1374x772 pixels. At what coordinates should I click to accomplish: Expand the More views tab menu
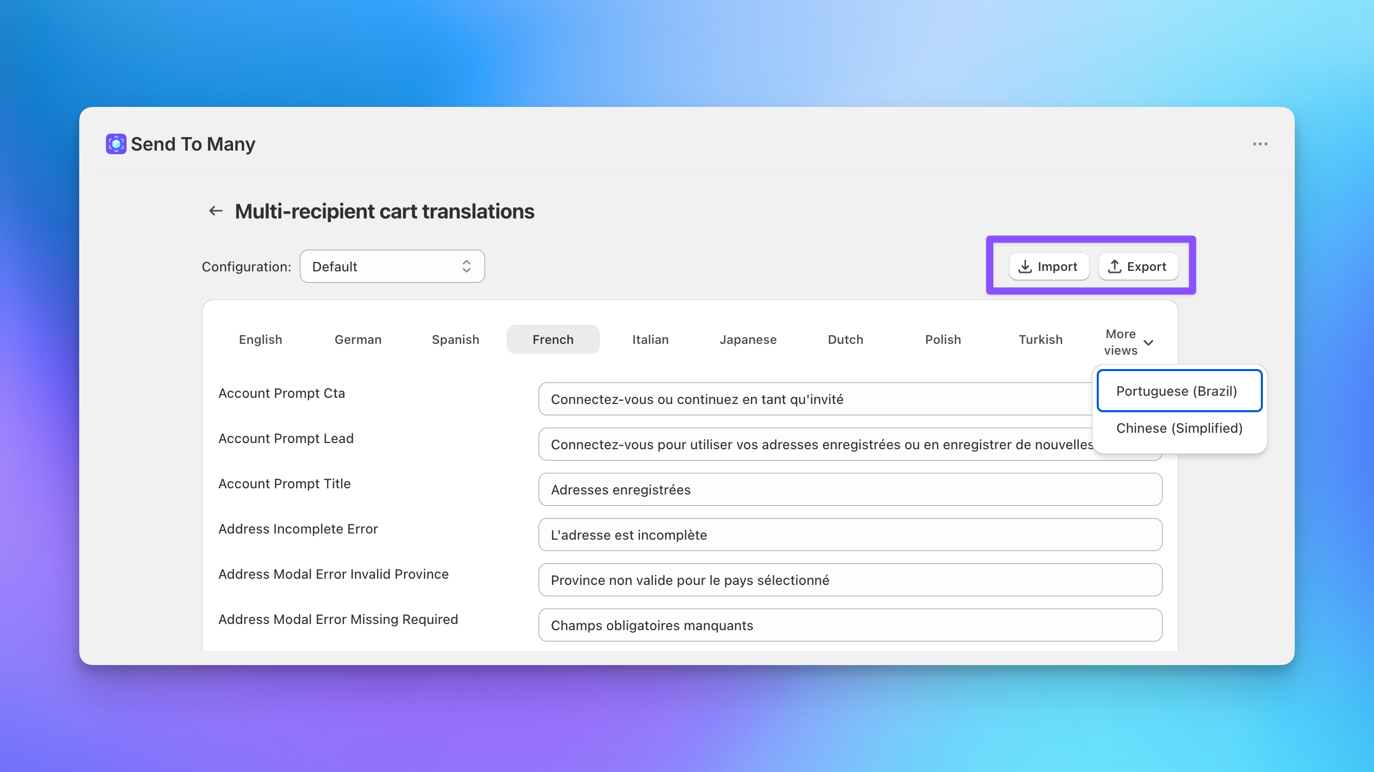coord(1129,342)
